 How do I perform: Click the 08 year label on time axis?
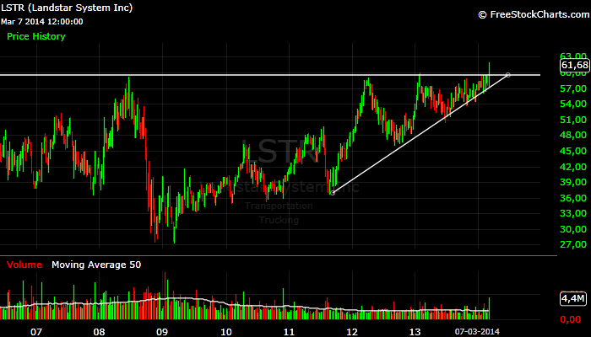[x=99, y=332]
